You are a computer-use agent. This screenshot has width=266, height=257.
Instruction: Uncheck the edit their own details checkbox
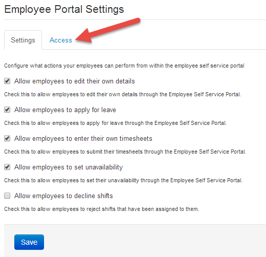(7, 81)
